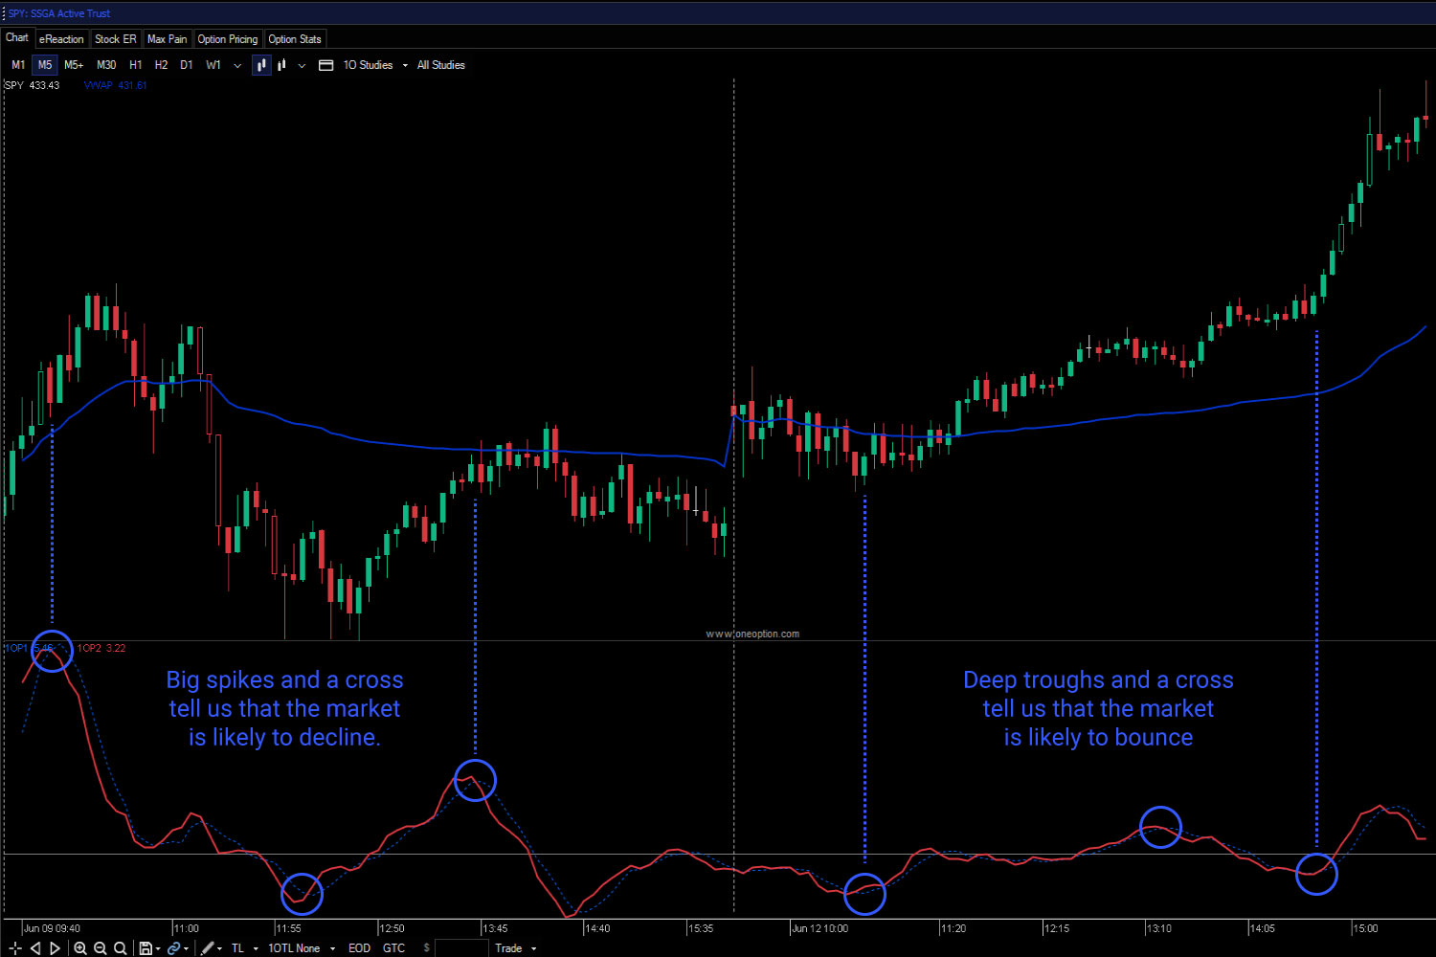Click the All Studies button
The image size is (1436, 957).
[x=440, y=64]
